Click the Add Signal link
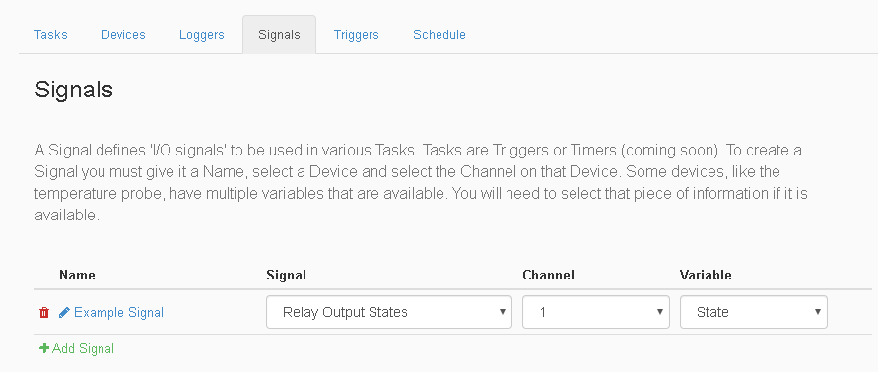 point(83,348)
